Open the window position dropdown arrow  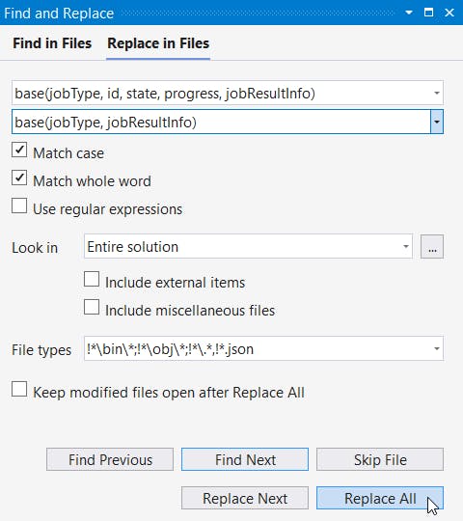click(x=409, y=13)
